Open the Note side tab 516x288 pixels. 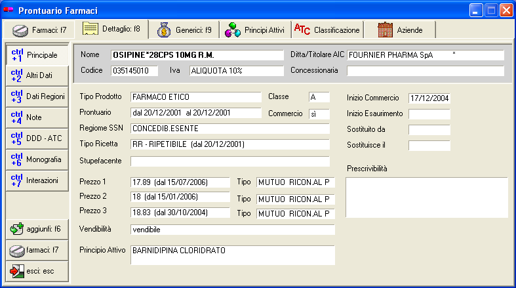coord(37,117)
